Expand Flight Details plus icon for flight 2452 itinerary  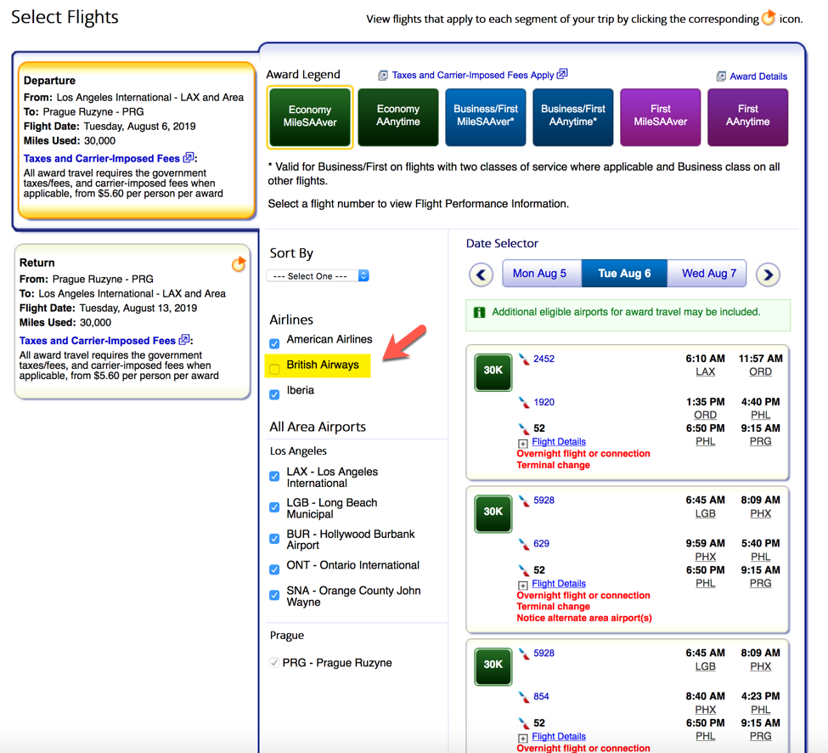(522, 444)
